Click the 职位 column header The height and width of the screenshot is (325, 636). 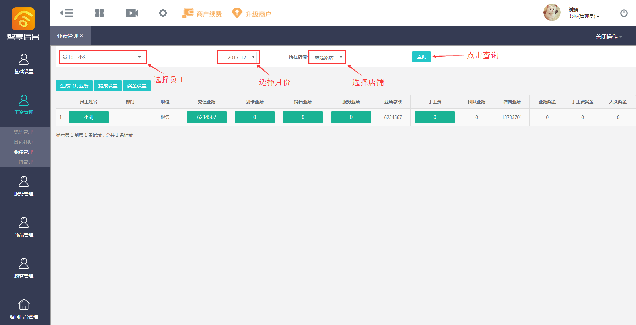[x=165, y=102]
